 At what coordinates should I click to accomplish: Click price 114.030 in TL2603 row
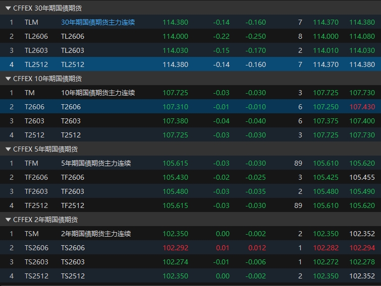[175, 50]
